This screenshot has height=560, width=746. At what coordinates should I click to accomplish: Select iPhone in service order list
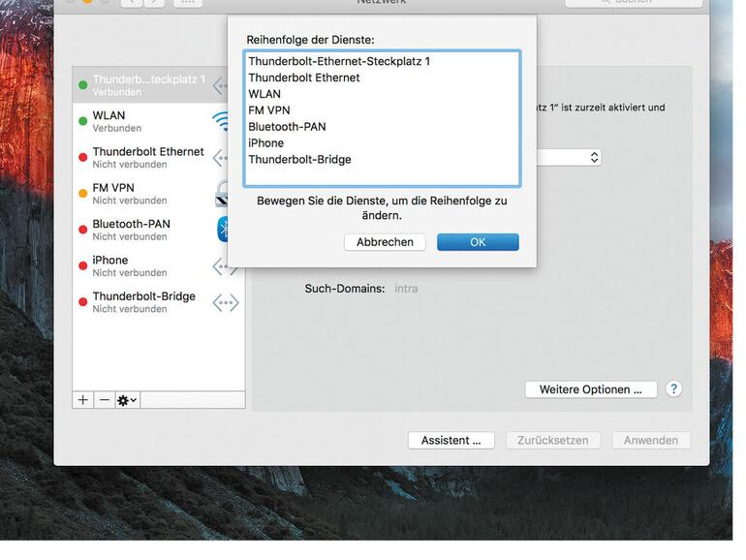[382, 143]
